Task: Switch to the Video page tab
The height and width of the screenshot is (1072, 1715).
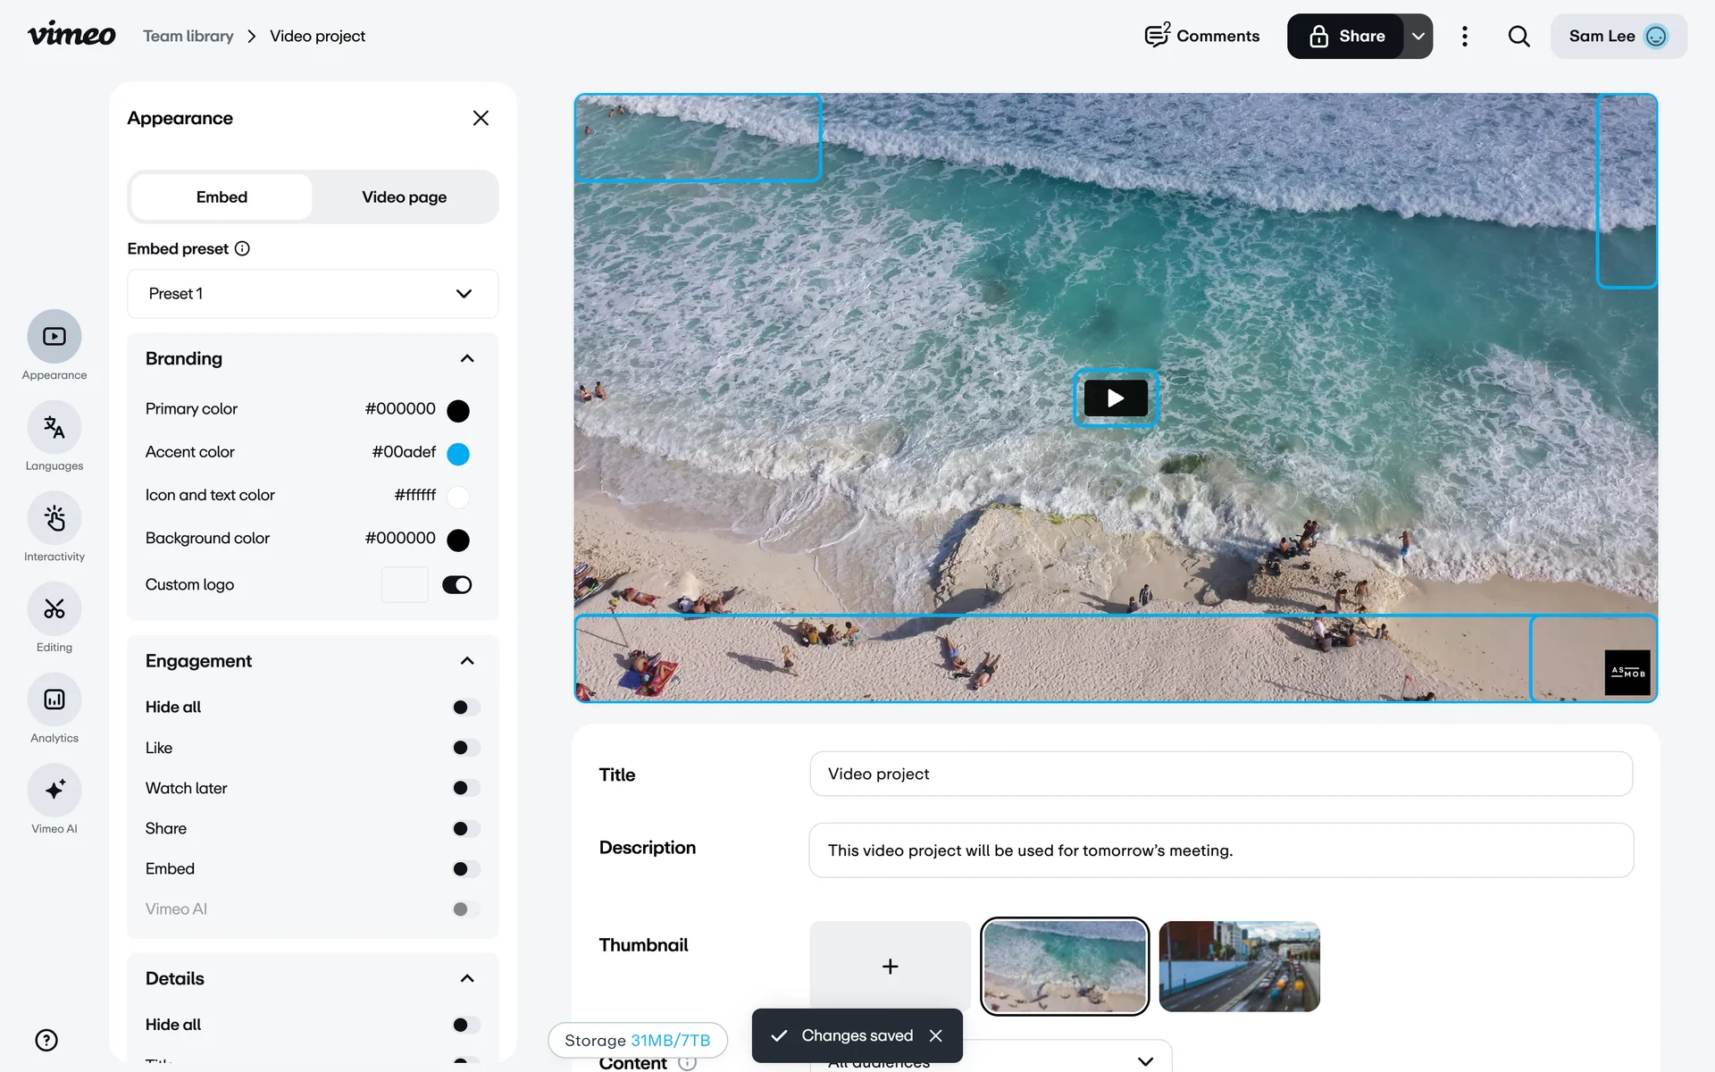Action: click(x=404, y=197)
